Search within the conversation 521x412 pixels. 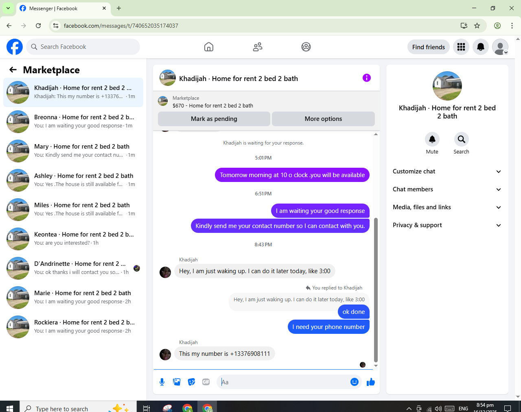(x=462, y=139)
